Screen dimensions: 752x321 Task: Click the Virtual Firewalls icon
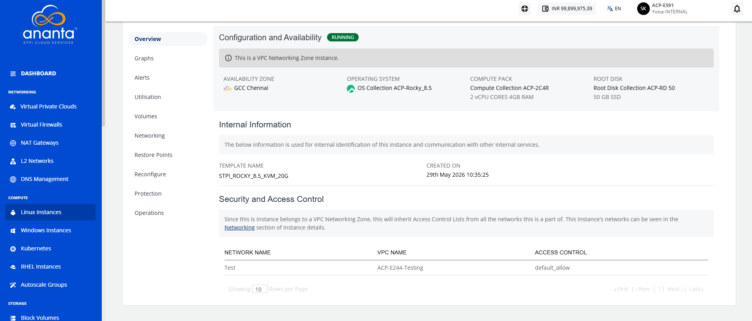click(13, 125)
